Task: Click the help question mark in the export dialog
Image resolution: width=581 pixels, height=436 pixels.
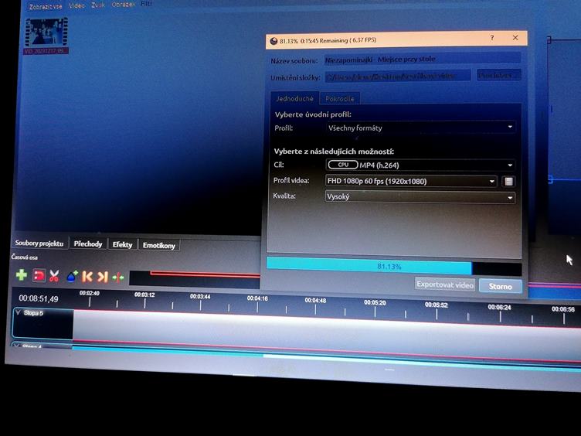Action: [x=491, y=38]
